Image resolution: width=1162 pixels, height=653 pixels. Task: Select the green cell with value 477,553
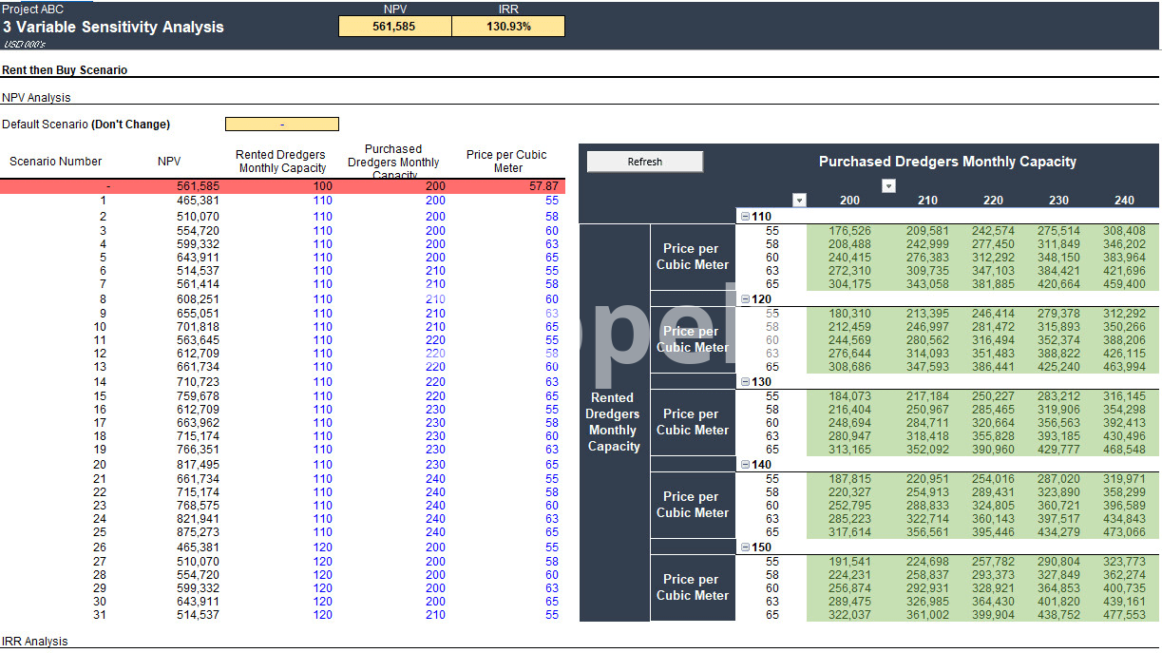(x=1123, y=615)
